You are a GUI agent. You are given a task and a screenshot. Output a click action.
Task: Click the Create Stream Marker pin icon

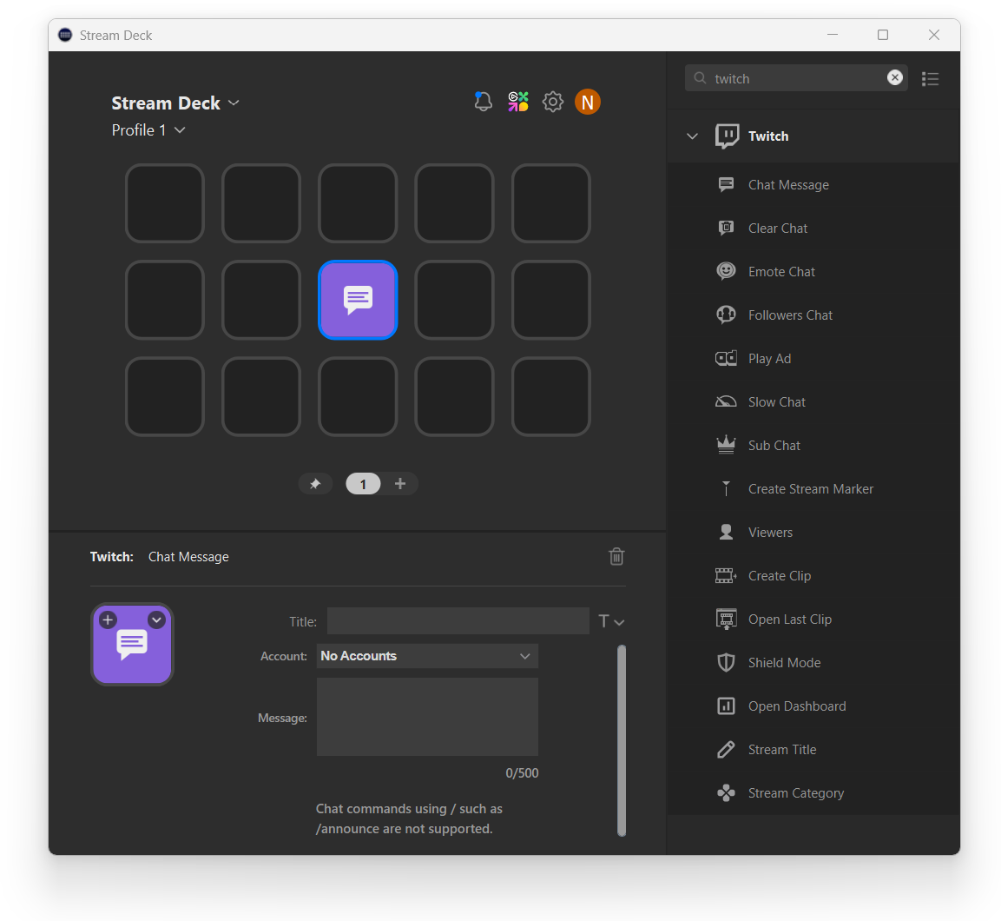click(726, 488)
